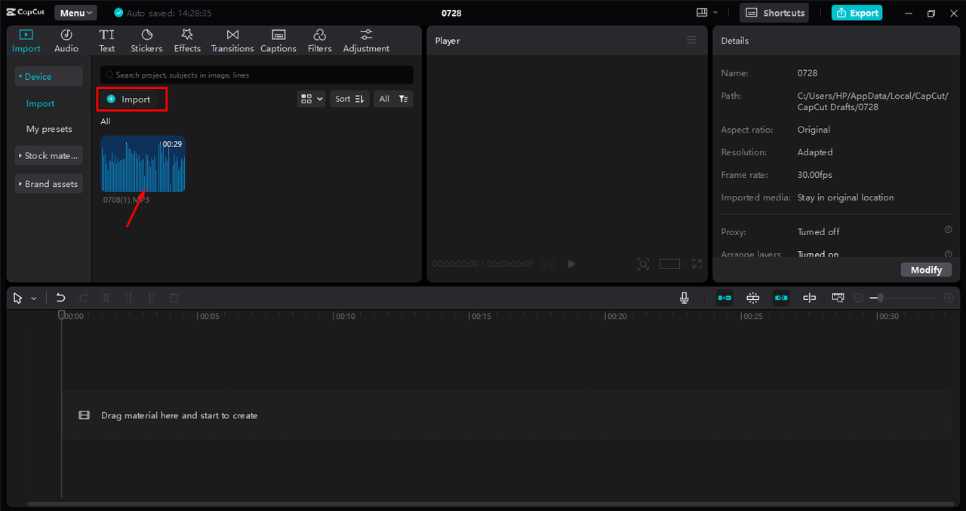Click the media search field
Screen dimensions: 966x511
point(257,75)
